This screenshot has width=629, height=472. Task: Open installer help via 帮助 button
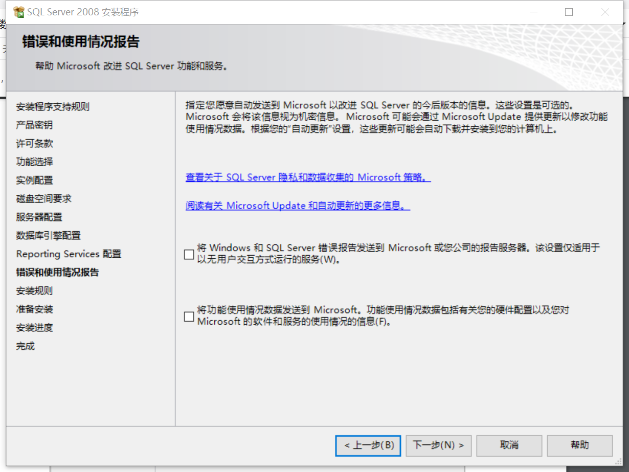point(579,445)
